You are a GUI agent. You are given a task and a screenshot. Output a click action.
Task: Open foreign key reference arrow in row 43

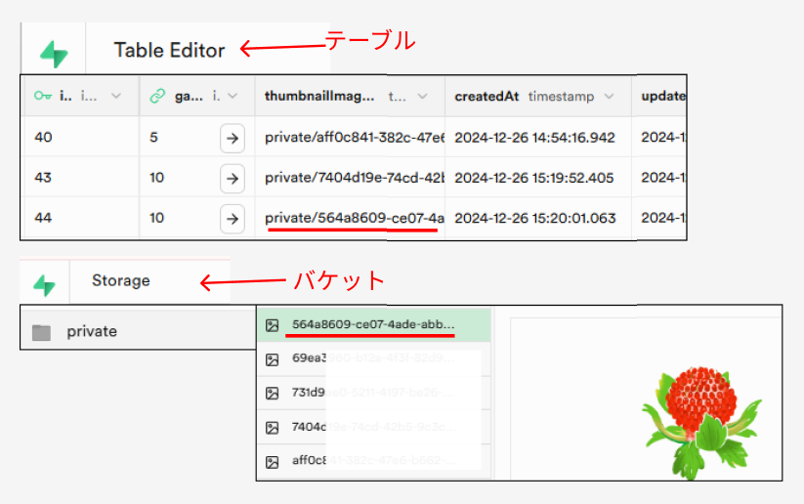coord(232,178)
